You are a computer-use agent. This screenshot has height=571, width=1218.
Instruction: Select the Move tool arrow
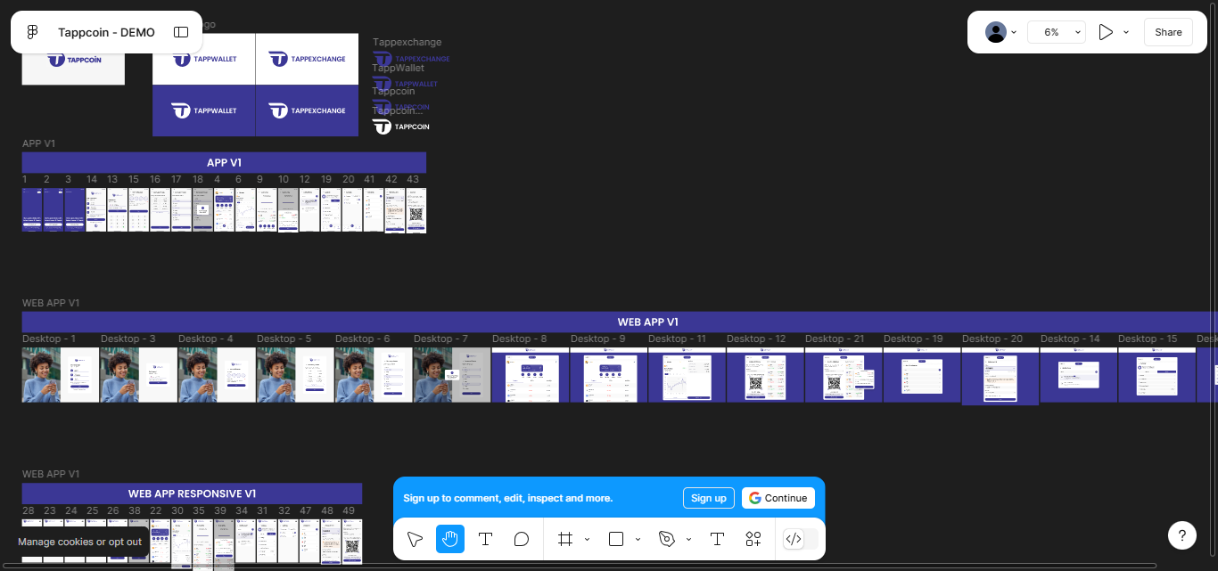point(415,539)
